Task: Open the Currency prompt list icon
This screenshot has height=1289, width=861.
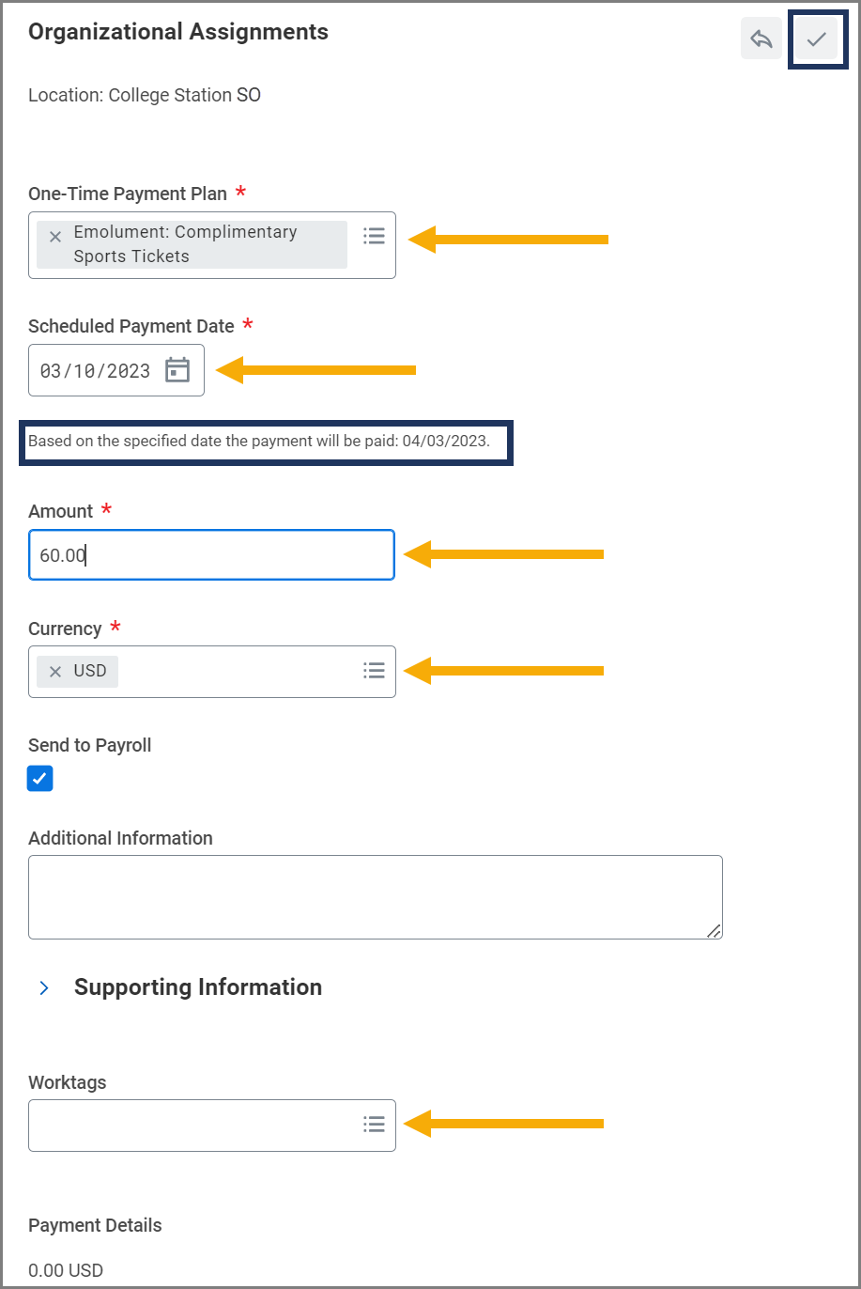Action: (x=375, y=670)
